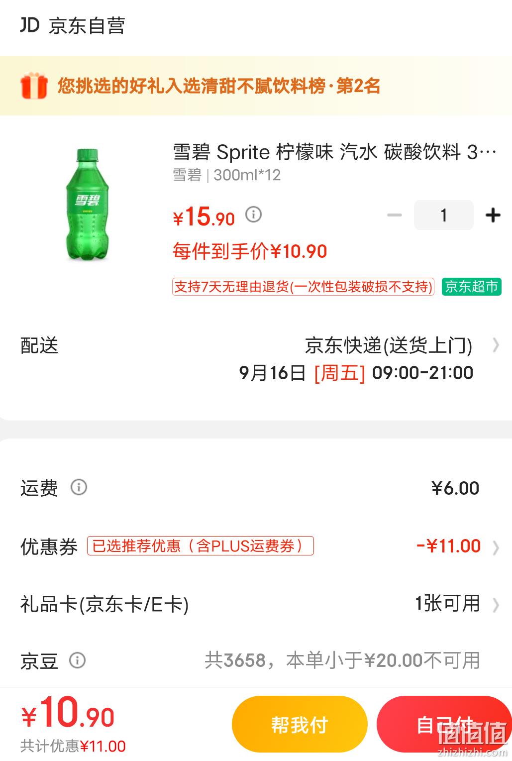Tap the quantity input field

(x=443, y=215)
